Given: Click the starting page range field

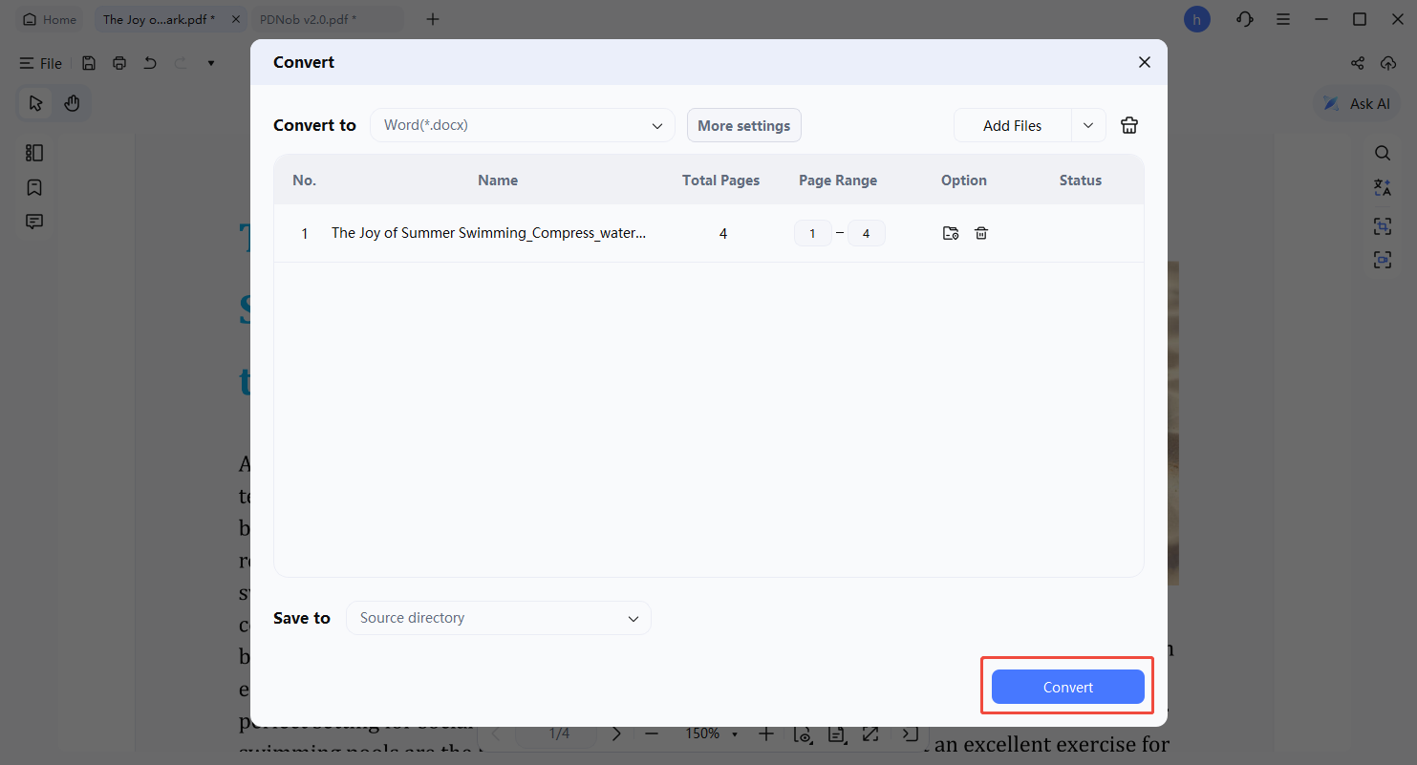Looking at the screenshot, I should [812, 232].
